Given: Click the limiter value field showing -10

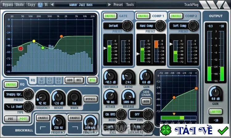Looking at the screenshot, I should pos(216,120).
